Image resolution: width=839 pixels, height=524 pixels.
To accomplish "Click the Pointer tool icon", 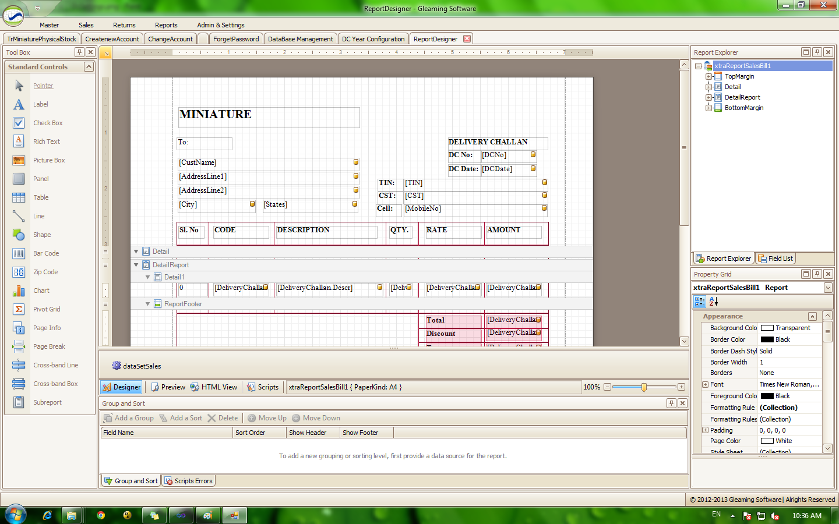I will 19,86.
